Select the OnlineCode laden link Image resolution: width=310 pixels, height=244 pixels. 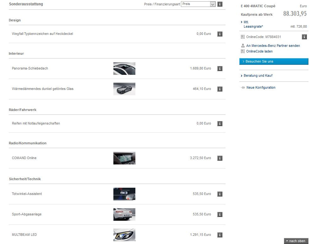coord(259,51)
